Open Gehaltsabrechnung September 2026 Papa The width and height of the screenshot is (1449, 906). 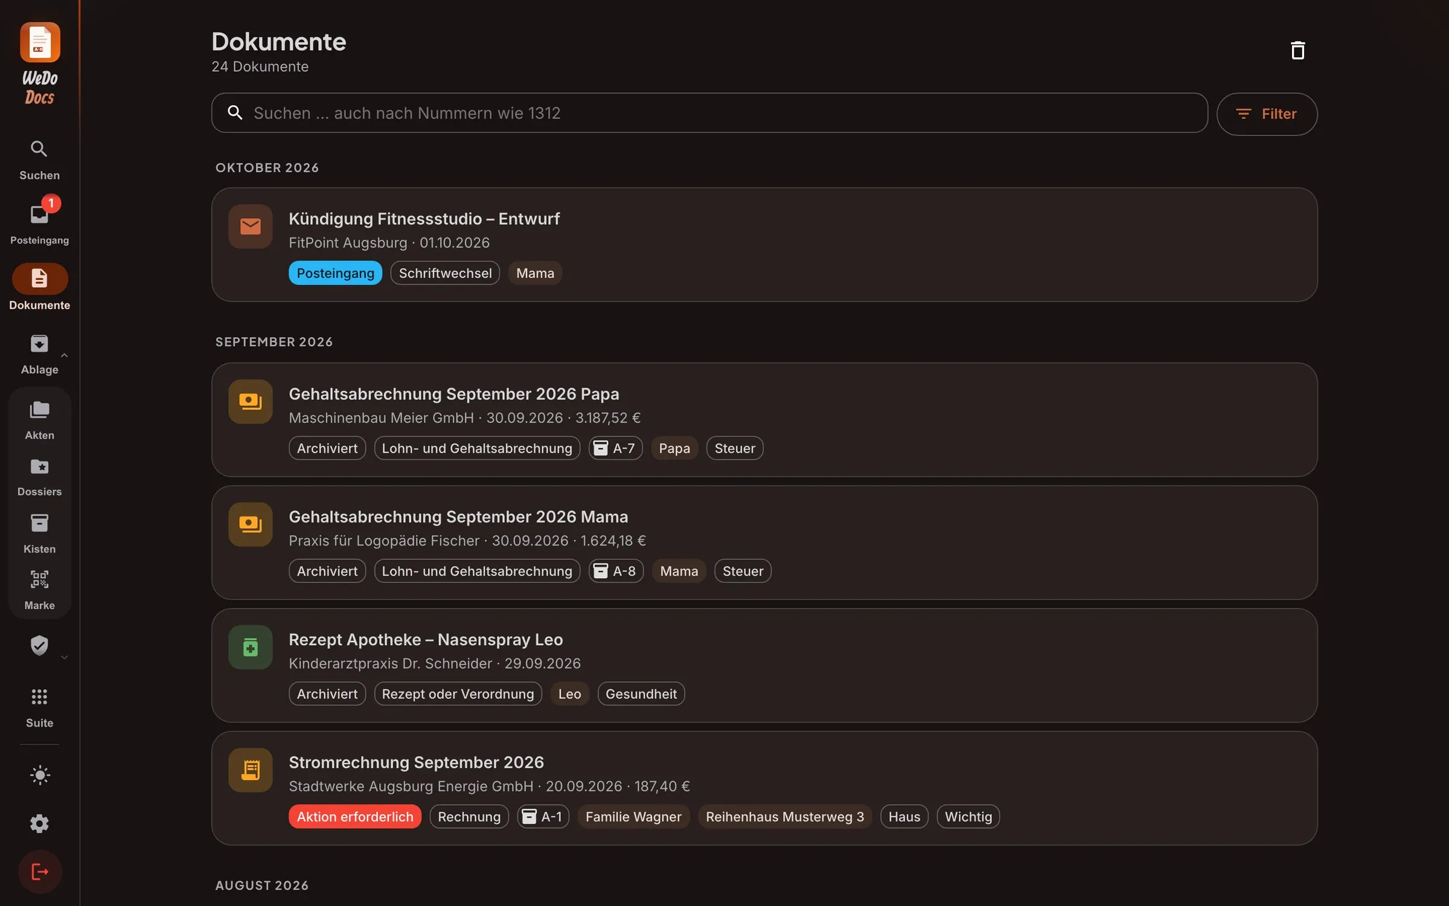[x=764, y=420]
